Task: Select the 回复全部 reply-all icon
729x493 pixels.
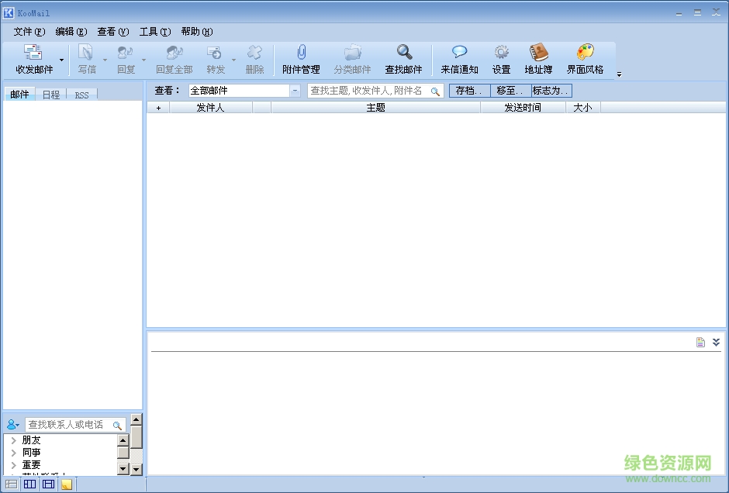Action: click(x=172, y=58)
